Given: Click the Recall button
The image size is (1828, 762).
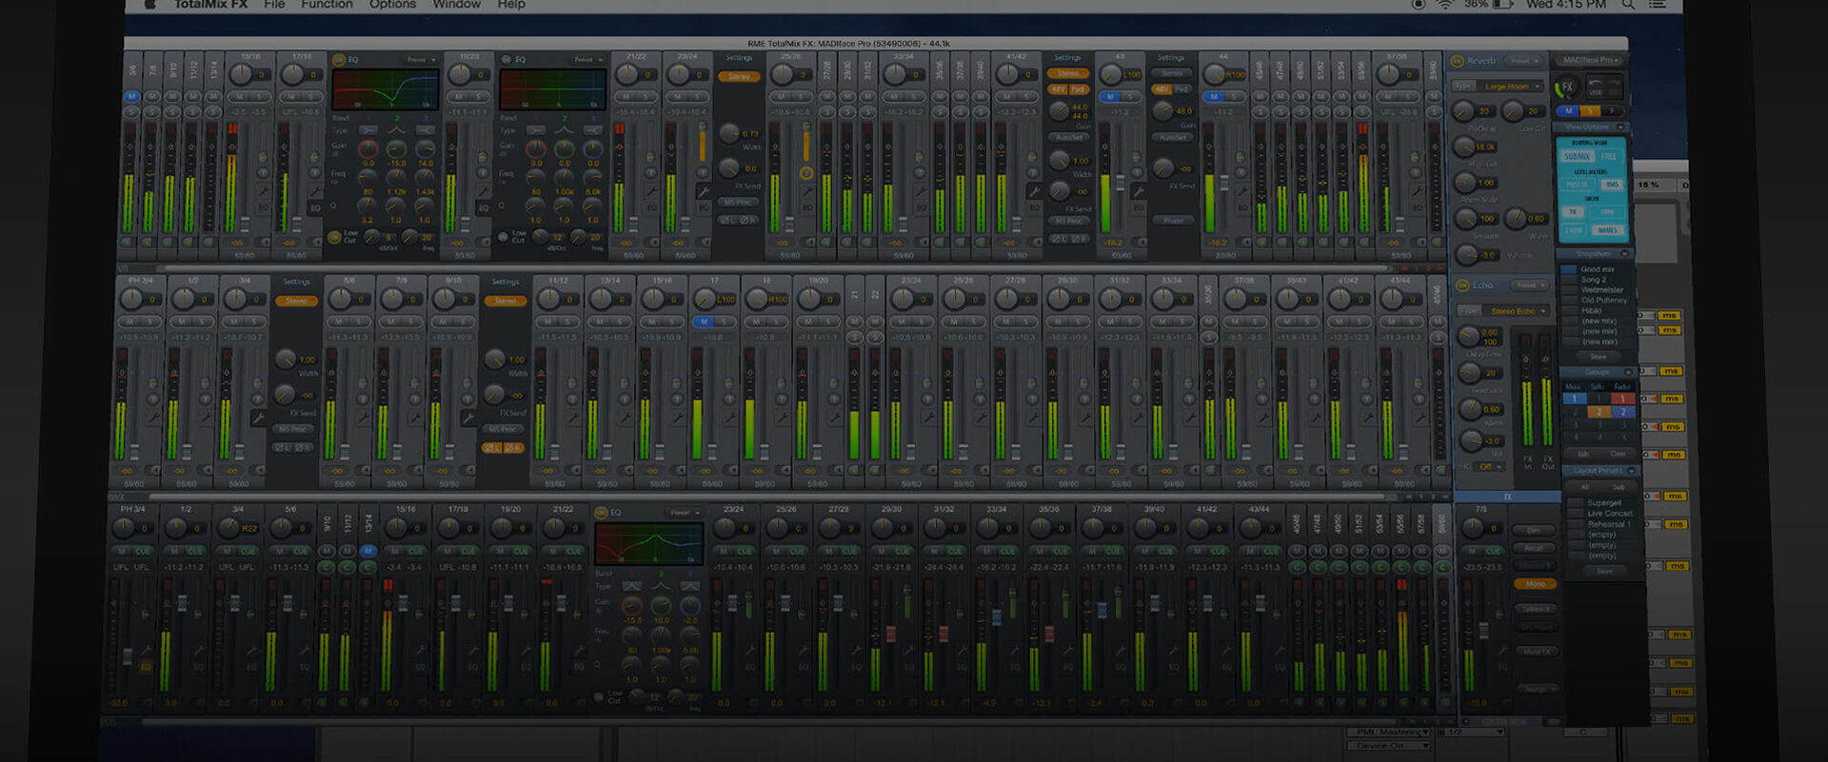Looking at the screenshot, I should pyautogui.click(x=1534, y=548).
